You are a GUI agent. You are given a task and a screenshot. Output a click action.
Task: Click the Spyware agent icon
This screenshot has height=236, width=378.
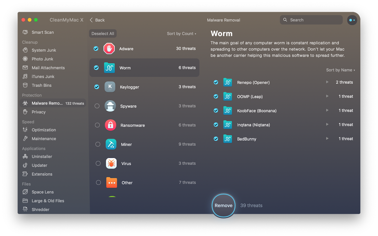tap(110, 106)
